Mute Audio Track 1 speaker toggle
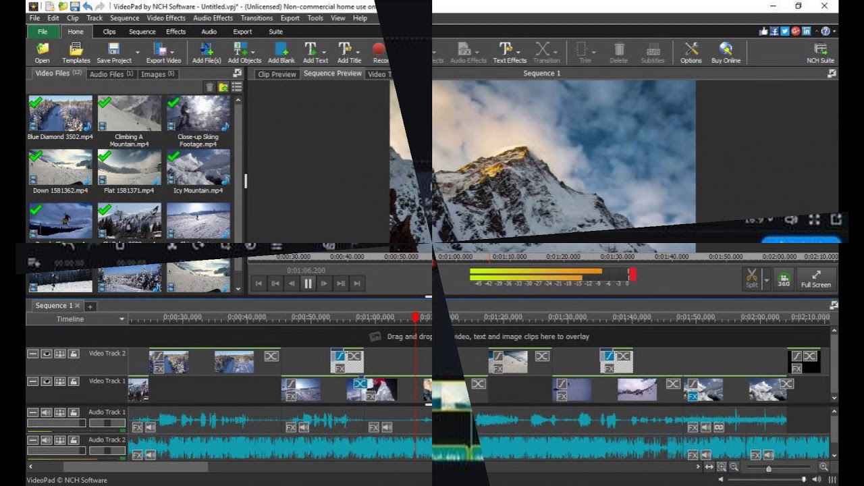The height and width of the screenshot is (486, 864). click(x=47, y=412)
